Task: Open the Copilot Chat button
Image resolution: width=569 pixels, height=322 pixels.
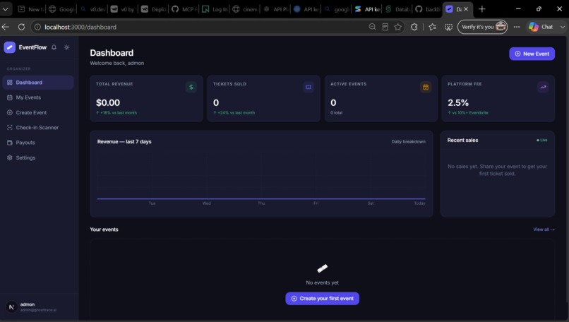Action: [x=541, y=27]
